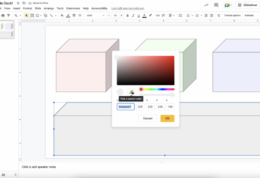Click the eyedropper in color dialog
Viewport: 260px width, 178px height.
tap(131, 92)
